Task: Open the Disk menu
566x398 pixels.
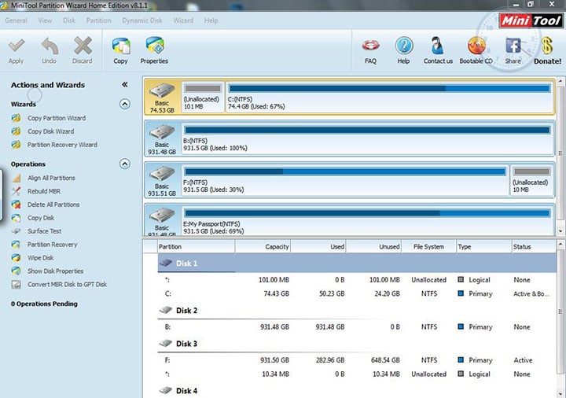Action: 69,20
